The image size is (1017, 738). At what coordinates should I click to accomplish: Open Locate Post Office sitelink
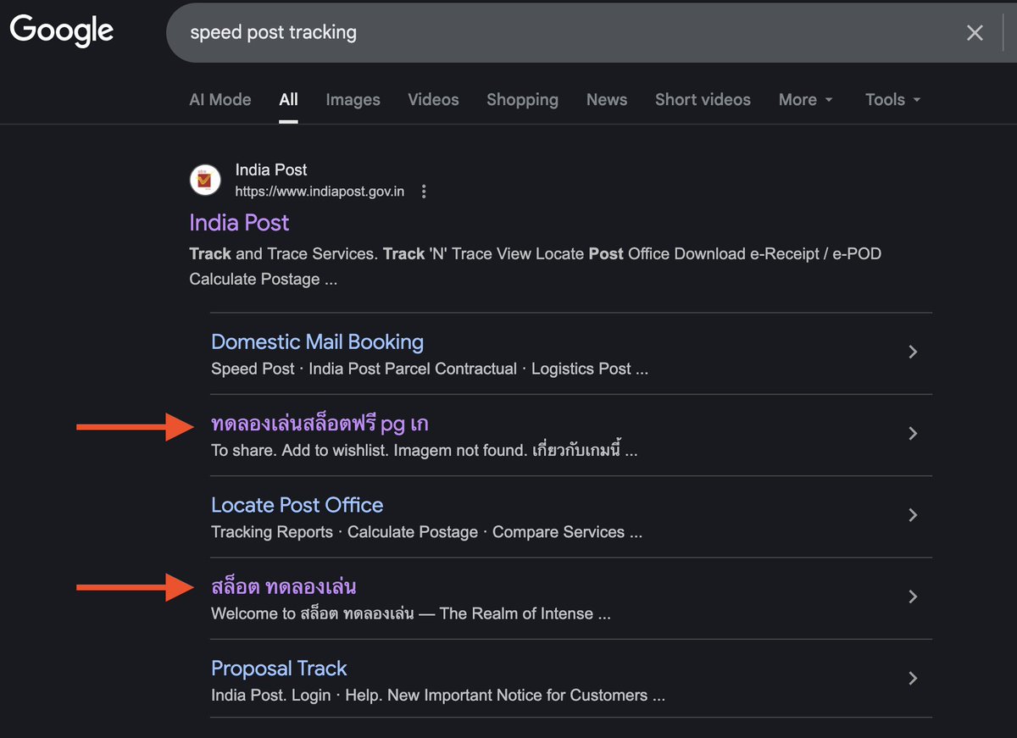(x=297, y=505)
